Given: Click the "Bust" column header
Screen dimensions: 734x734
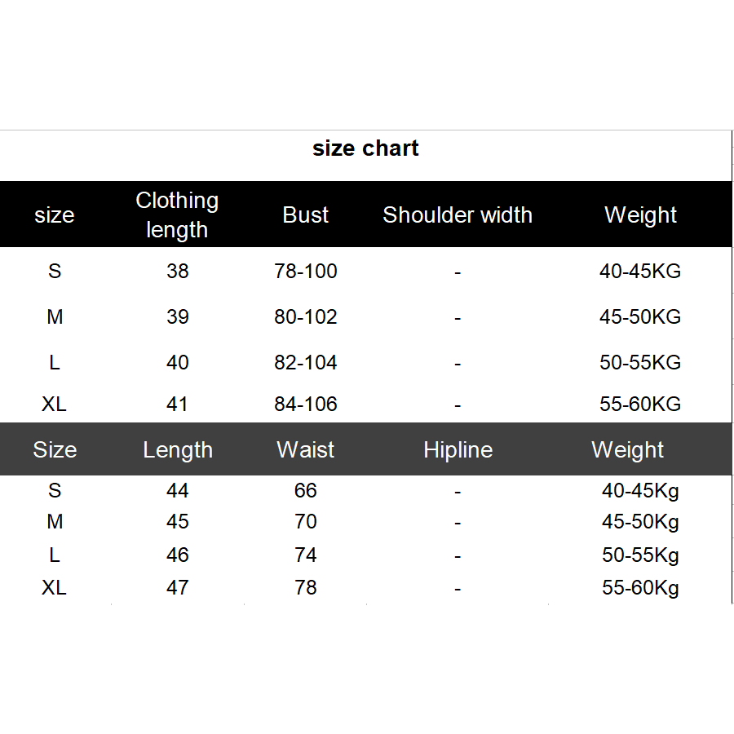Looking at the screenshot, I should pyautogui.click(x=306, y=214).
